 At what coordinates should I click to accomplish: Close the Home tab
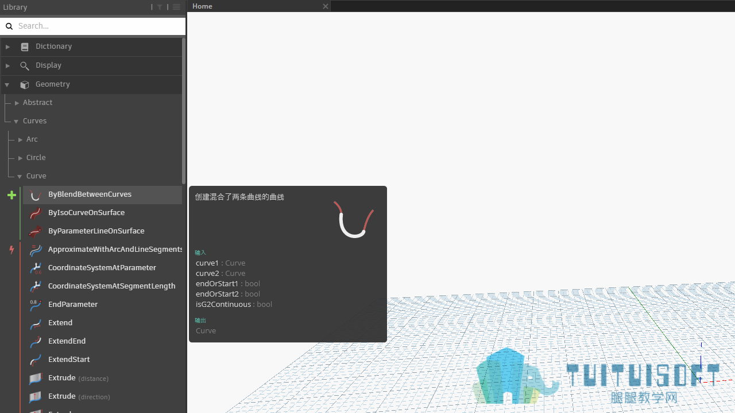point(326,6)
